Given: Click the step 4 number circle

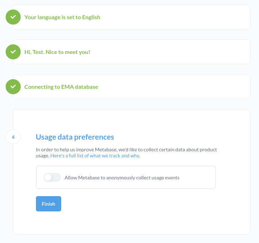Looking at the screenshot, I should point(13,137).
